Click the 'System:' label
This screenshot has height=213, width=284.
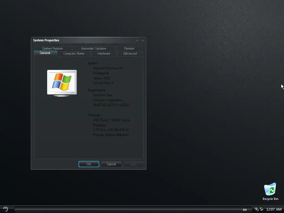pos(93,63)
